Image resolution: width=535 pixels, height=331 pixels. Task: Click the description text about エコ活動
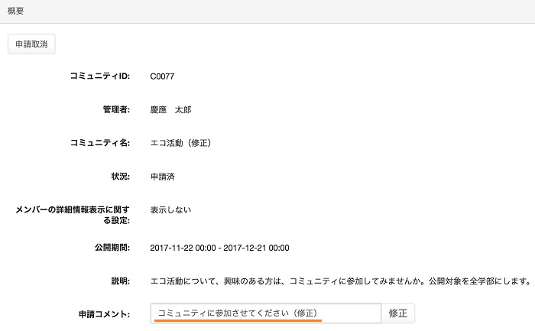coord(339,281)
